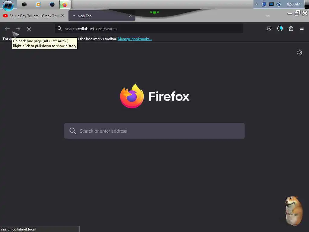
Task: Open the clock showing 8:58 AM
Action: point(294,4)
